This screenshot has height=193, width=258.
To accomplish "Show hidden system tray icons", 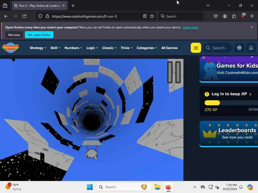I will pos(195,187).
